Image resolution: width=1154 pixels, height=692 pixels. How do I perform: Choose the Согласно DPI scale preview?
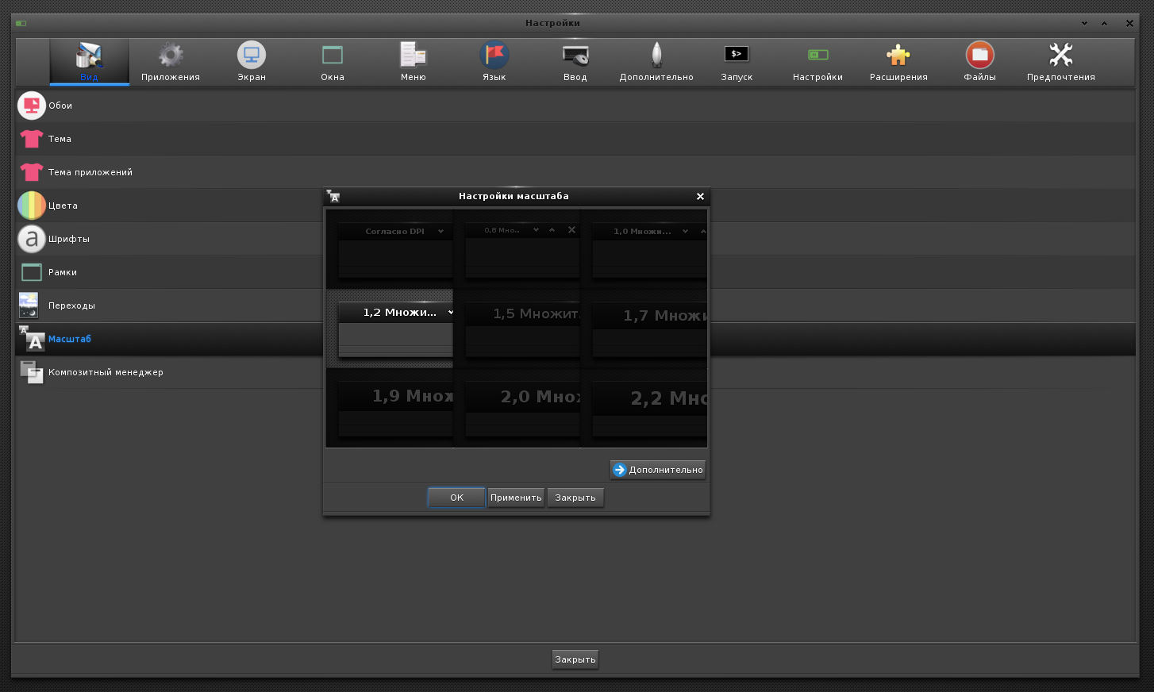390,249
